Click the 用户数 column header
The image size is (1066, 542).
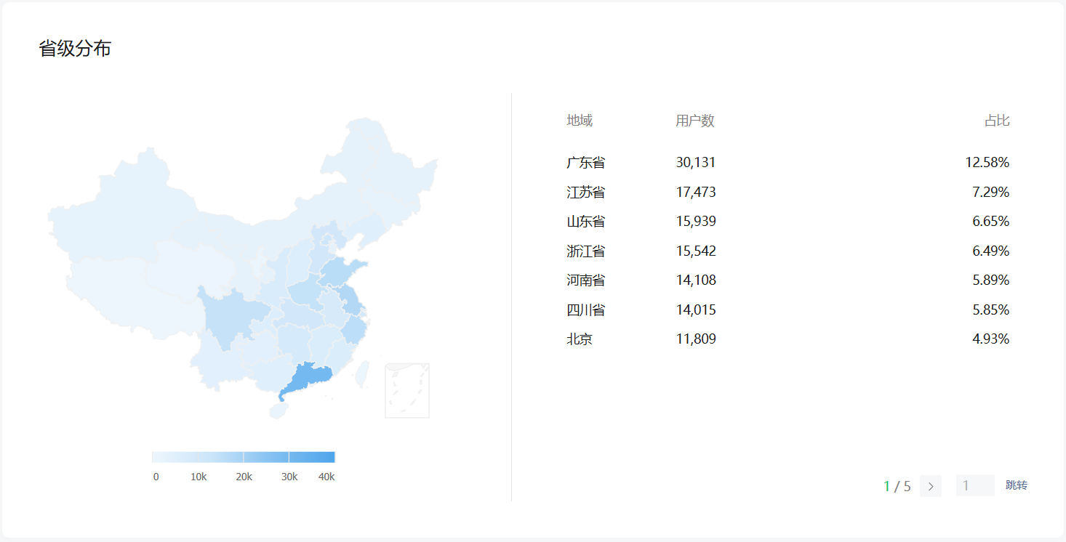click(695, 121)
